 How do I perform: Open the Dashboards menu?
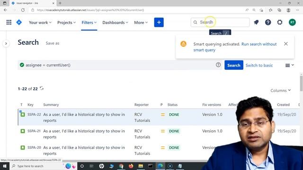pyautogui.click(x=115, y=23)
